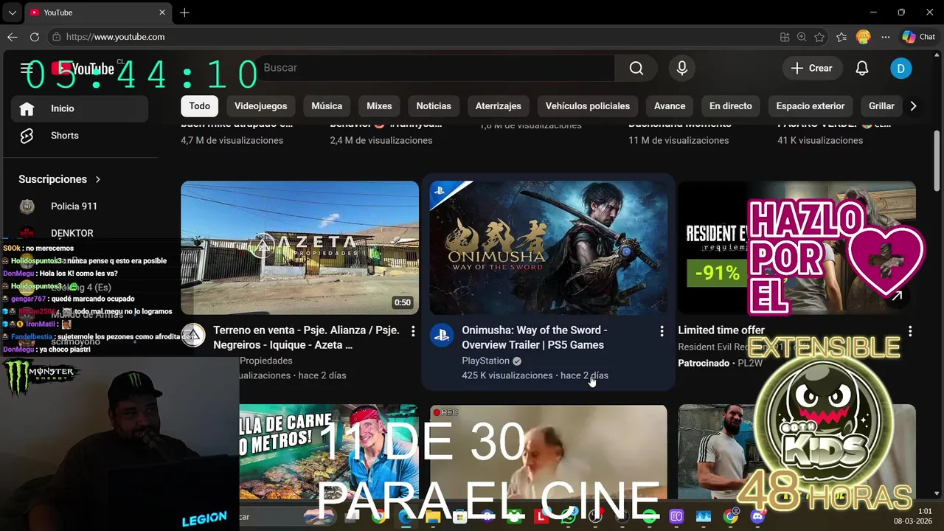Click the page vertical scrollbar
This screenshot has height=531, width=944.
937,161
